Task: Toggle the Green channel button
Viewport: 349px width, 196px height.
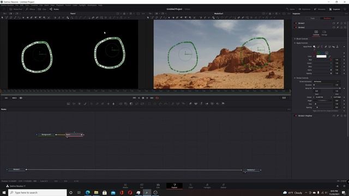Action: click(318, 53)
